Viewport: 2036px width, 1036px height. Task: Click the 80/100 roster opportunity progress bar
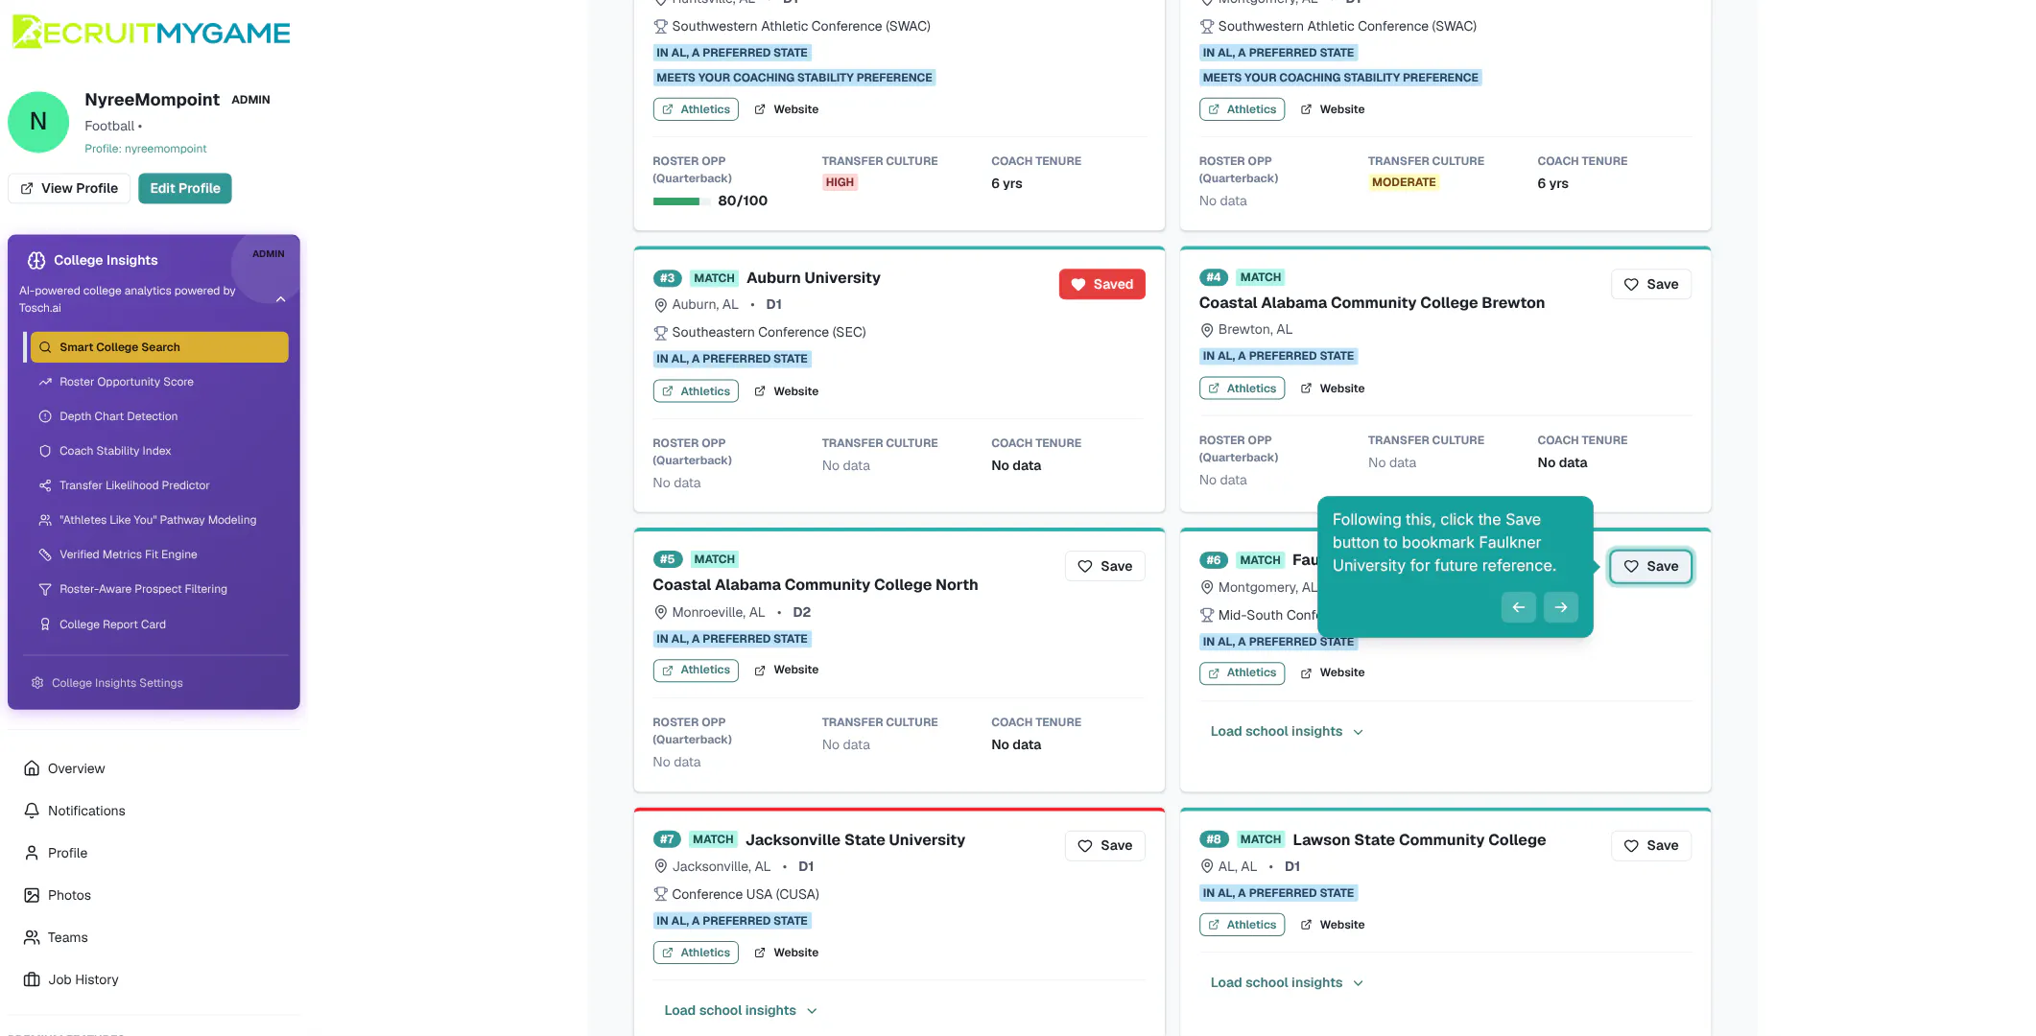tap(681, 201)
